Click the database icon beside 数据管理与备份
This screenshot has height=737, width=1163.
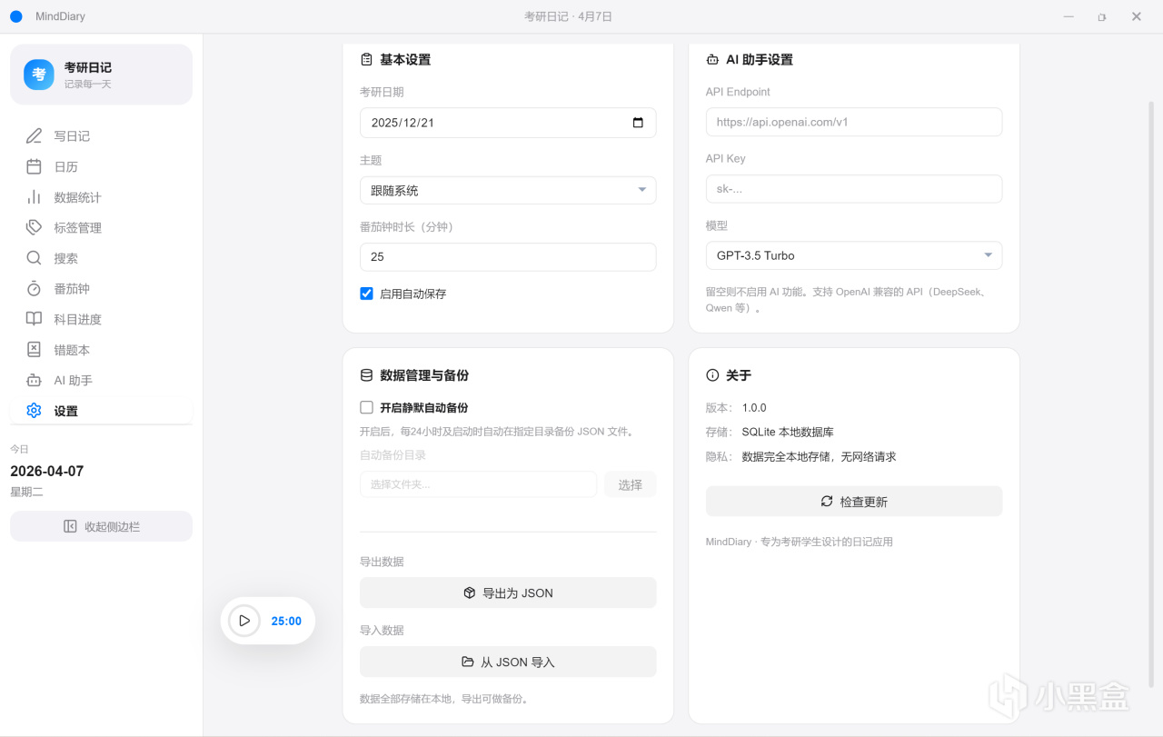coord(366,375)
